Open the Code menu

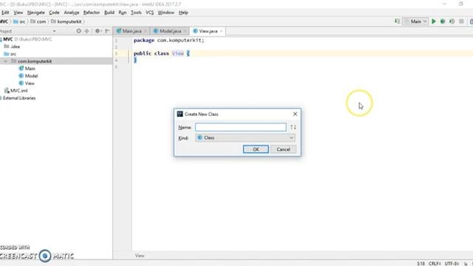54,13
